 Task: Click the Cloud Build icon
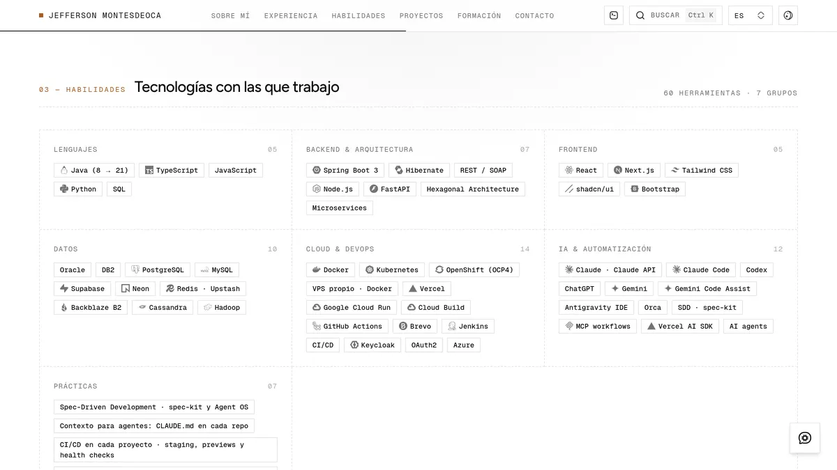point(412,307)
